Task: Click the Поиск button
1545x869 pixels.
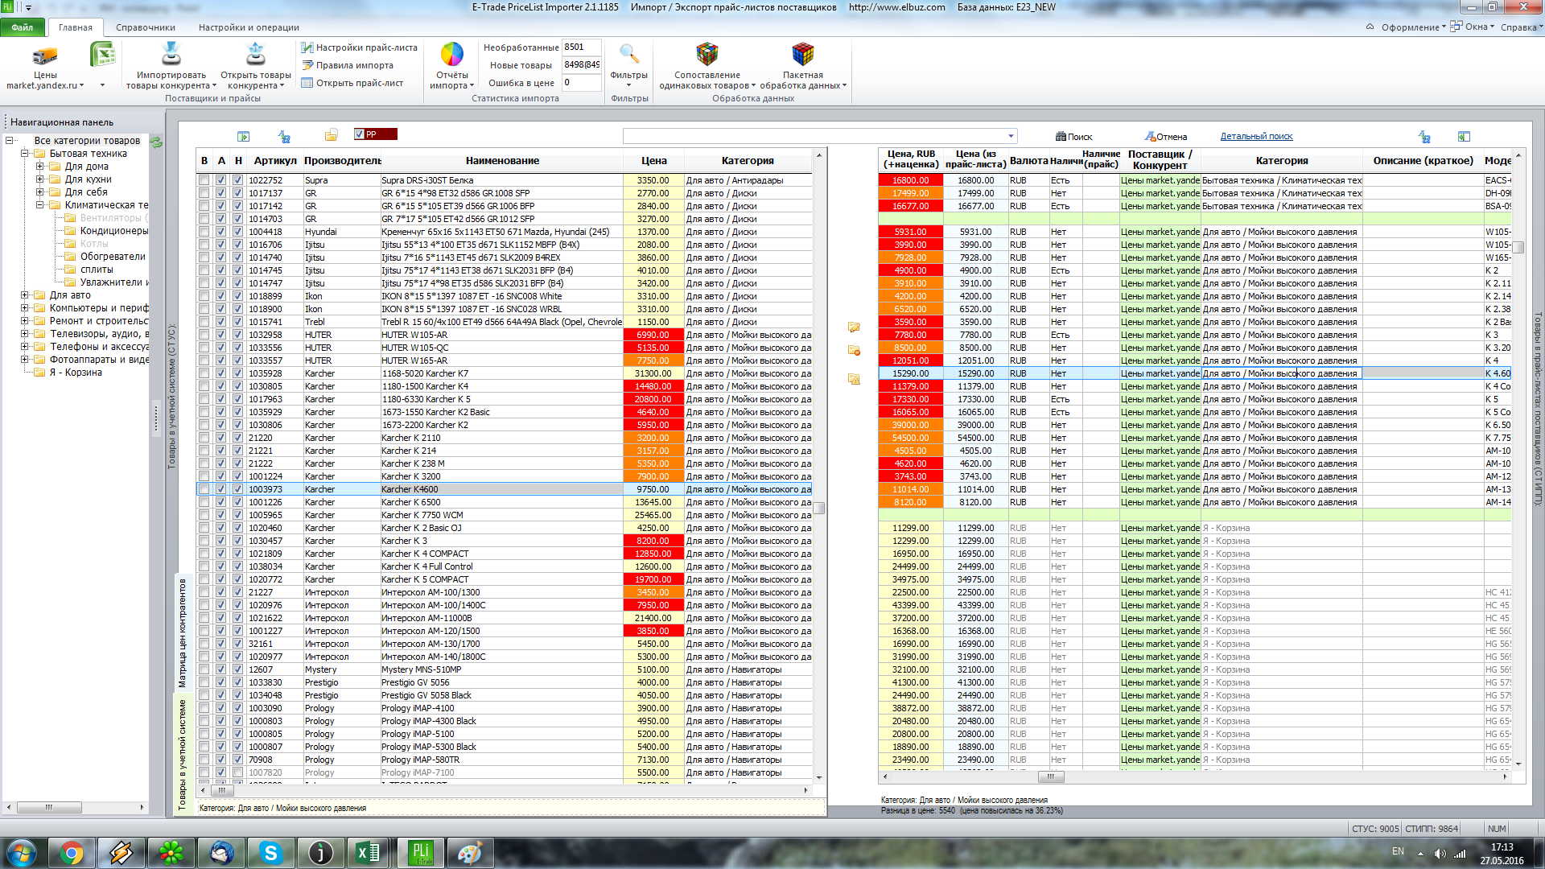Action: click(1074, 137)
